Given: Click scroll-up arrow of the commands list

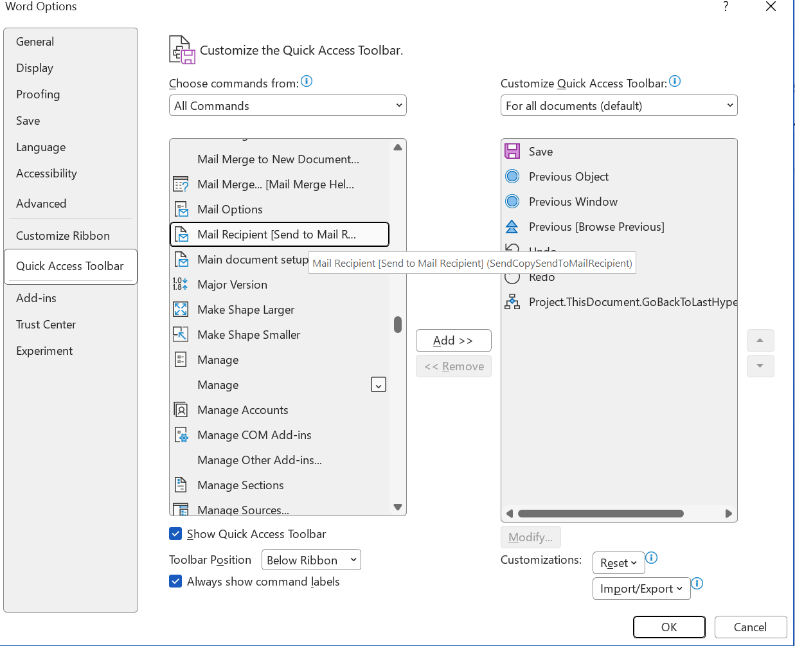Looking at the screenshot, I should pyautogui.click(x=398, y=147).
